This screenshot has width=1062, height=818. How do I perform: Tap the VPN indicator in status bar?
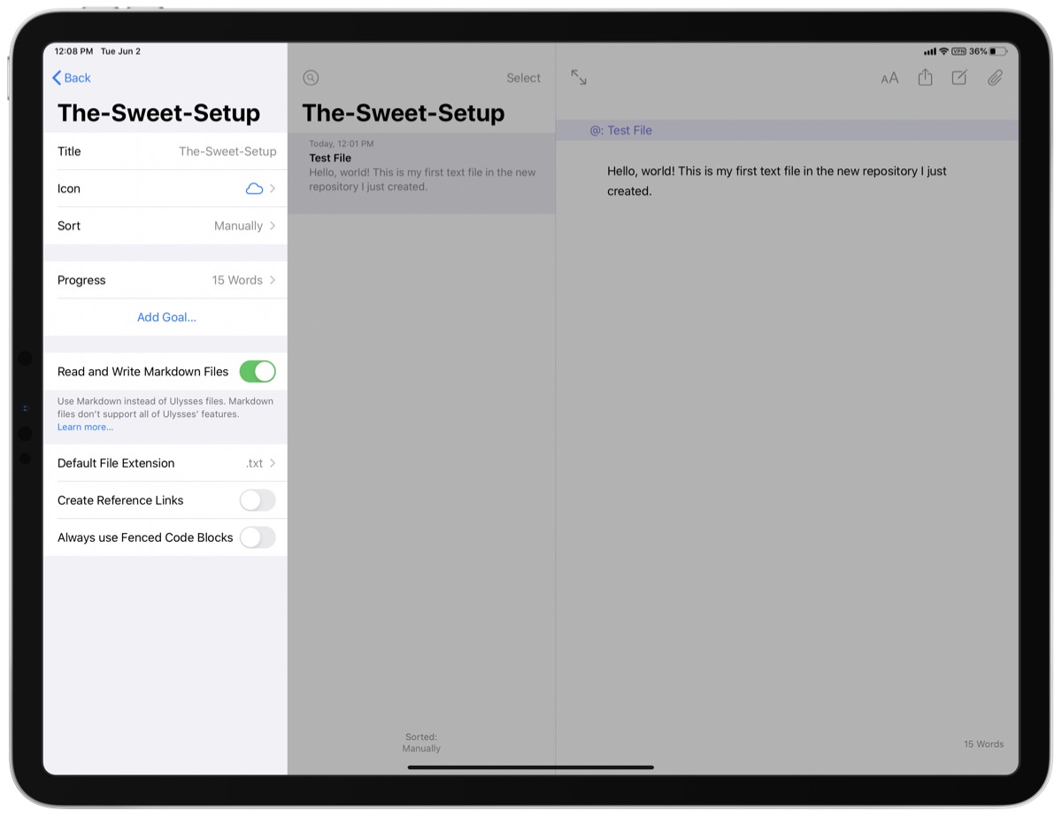pyautogui.click(x=958, y=51)
